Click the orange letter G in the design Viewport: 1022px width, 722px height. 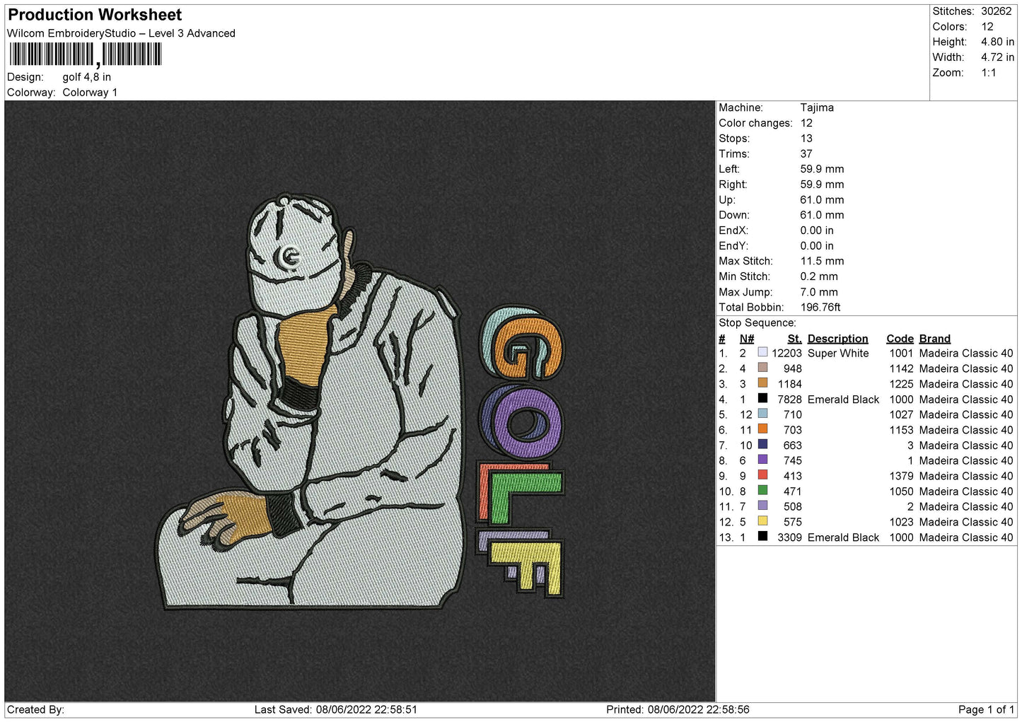[527, 348]
